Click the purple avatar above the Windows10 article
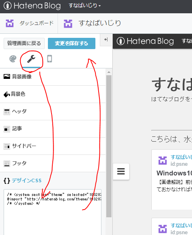Screen dimensions: 192x235 [163, 161]
